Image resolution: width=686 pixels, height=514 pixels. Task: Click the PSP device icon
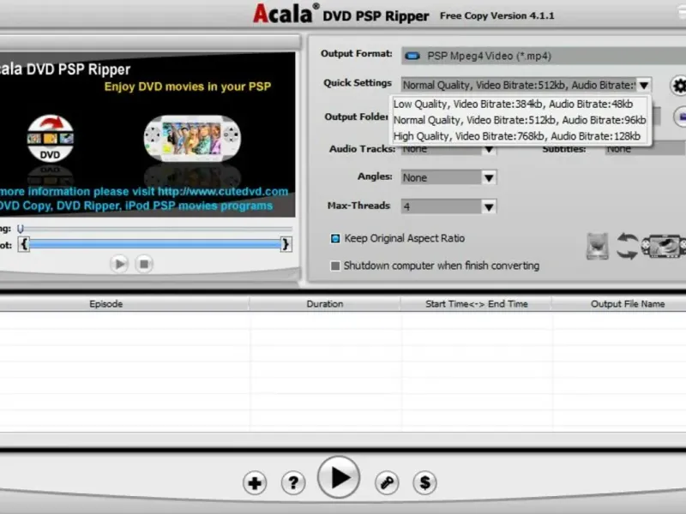tap(664, 246)
